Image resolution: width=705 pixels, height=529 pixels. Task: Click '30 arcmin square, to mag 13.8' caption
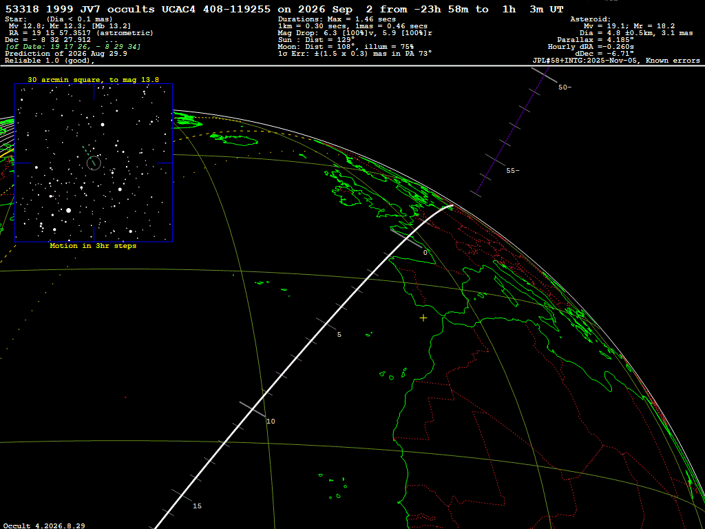93,80
